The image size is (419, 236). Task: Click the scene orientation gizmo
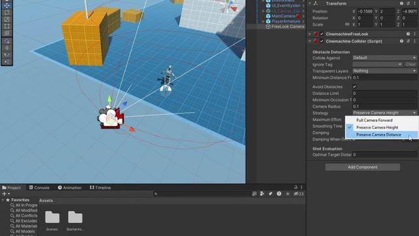[227, 6]
